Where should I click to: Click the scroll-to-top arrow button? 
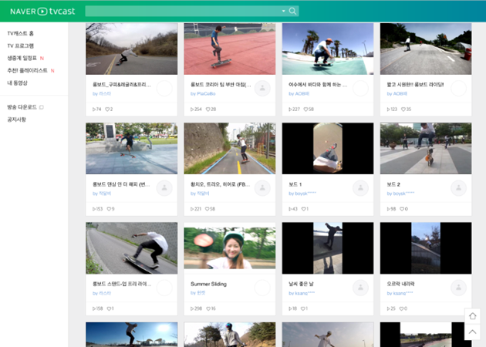[x=472, y=332]
